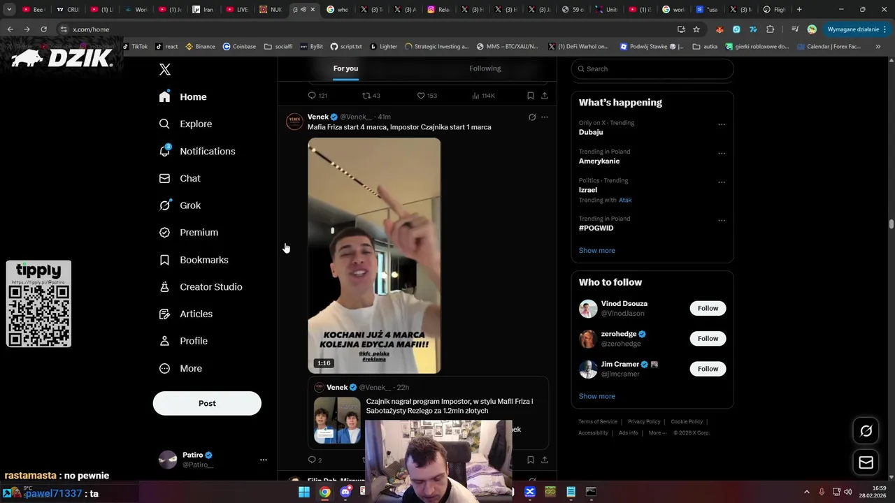The height and width of the screenshot is (503, 895).
Task: View analytics showing 114K views
Action: (483, 96)
